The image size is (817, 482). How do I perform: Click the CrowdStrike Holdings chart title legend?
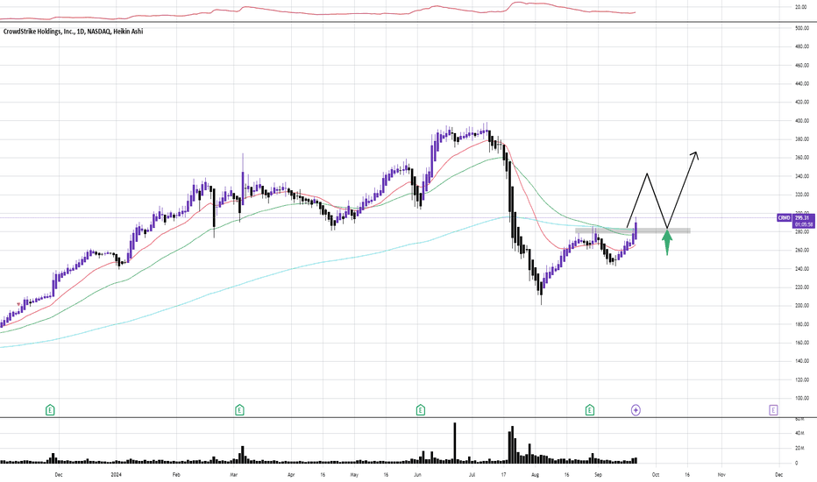(73, 32)
